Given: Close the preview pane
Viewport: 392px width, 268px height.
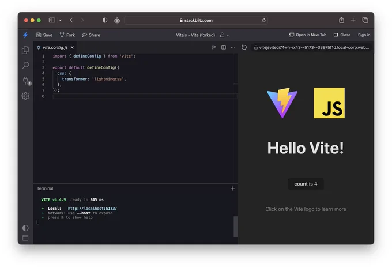Looking at the screenshot, I should (342, 35).
